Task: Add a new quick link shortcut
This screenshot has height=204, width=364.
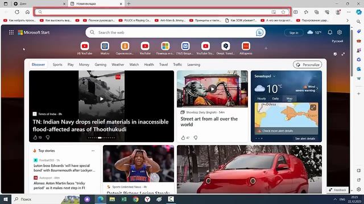Action: [266, 48]
